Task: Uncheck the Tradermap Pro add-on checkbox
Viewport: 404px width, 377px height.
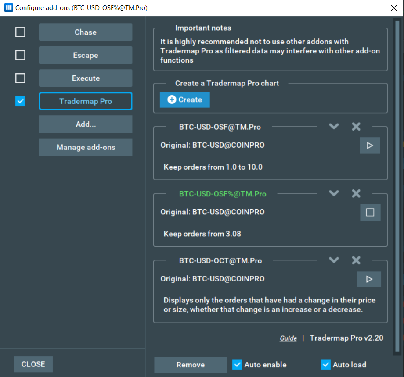Action: click(x=20, y=101)
